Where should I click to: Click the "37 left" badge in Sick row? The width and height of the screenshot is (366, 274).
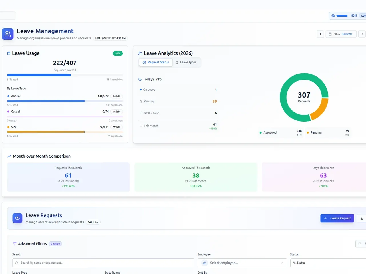point(116,127)
